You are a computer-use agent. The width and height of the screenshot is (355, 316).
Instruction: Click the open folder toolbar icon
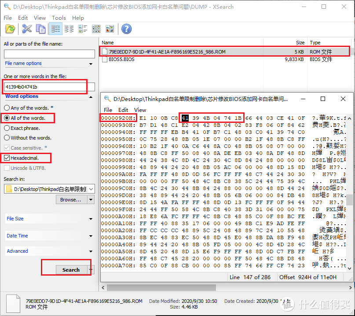point(10,29)
